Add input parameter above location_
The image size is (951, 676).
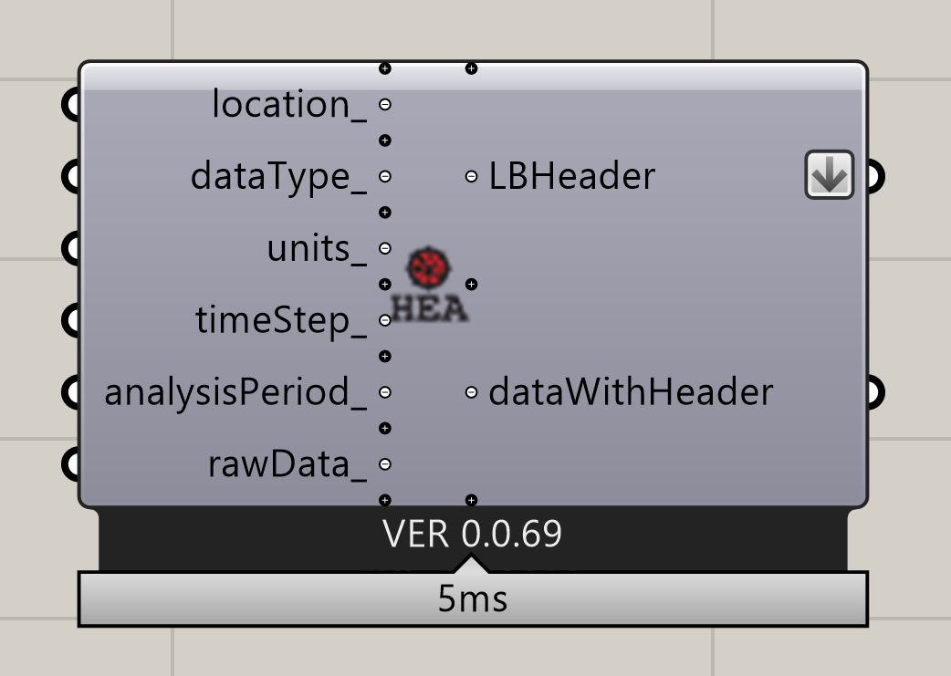pos(384,68)
